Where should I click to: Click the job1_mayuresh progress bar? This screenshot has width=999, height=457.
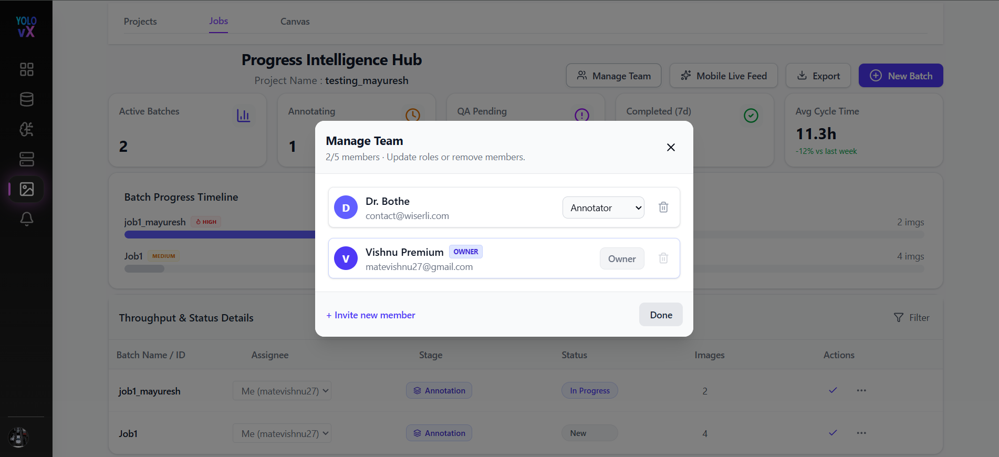220,235
